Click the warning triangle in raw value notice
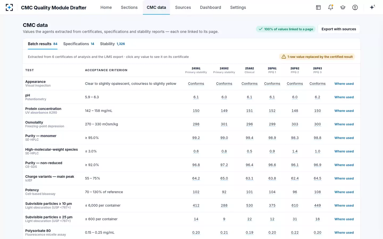The image size is (383, 239). (284, 57)
